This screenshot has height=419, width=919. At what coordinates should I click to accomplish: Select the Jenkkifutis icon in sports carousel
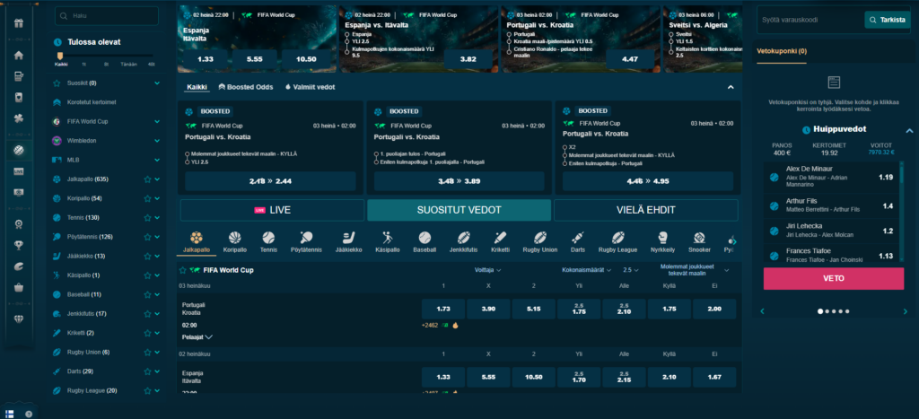tap(464, 238)
